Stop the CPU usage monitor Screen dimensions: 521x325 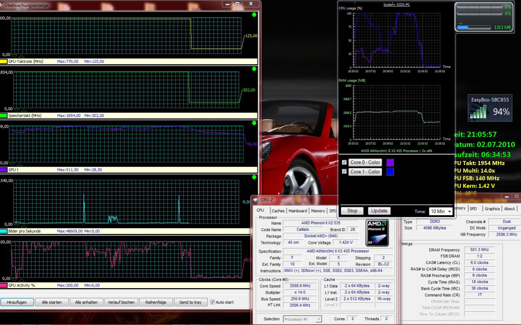tap(352, 211)
